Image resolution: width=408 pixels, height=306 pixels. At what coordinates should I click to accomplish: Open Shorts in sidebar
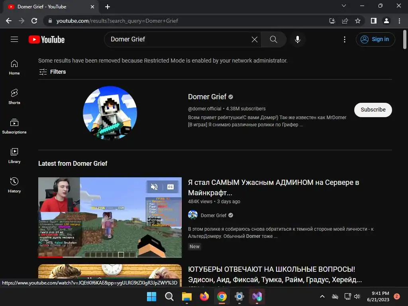14,96
